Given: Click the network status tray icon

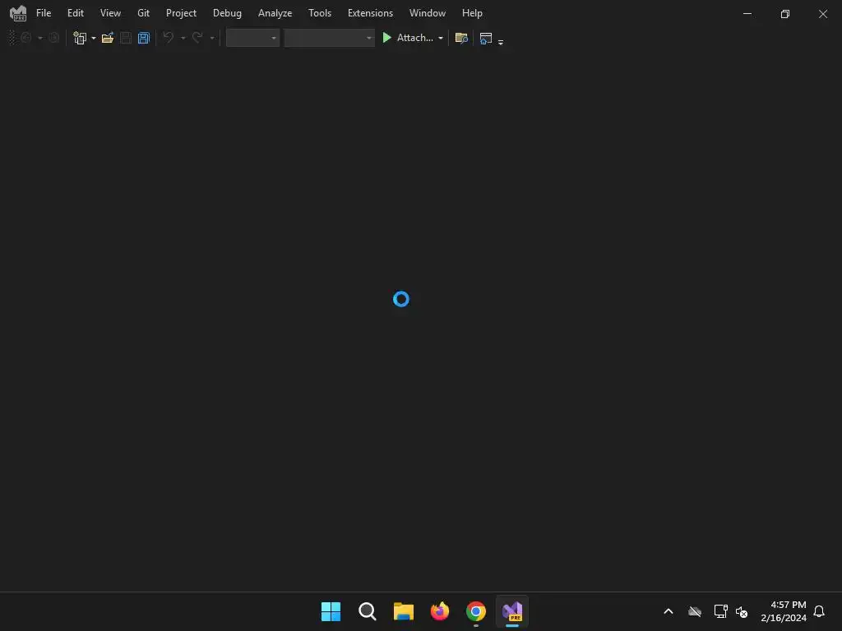Looking at the screenshot, I should tap(720, 611).
